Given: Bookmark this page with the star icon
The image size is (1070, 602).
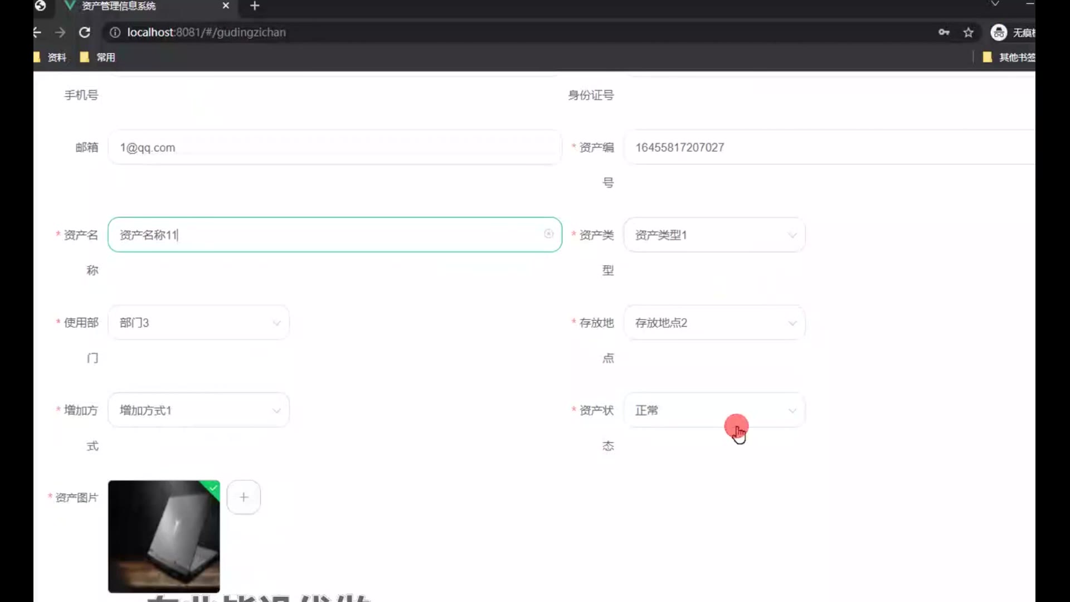Looking at the screenshot, I should coord(969,32).
